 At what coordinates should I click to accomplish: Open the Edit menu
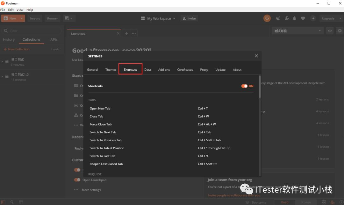tap(11, 10)
